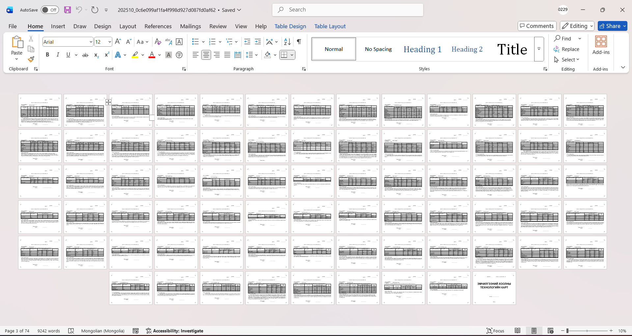Click the Sort icon in Paragraph group
The image size is (632, 336).
click(287, 42)
